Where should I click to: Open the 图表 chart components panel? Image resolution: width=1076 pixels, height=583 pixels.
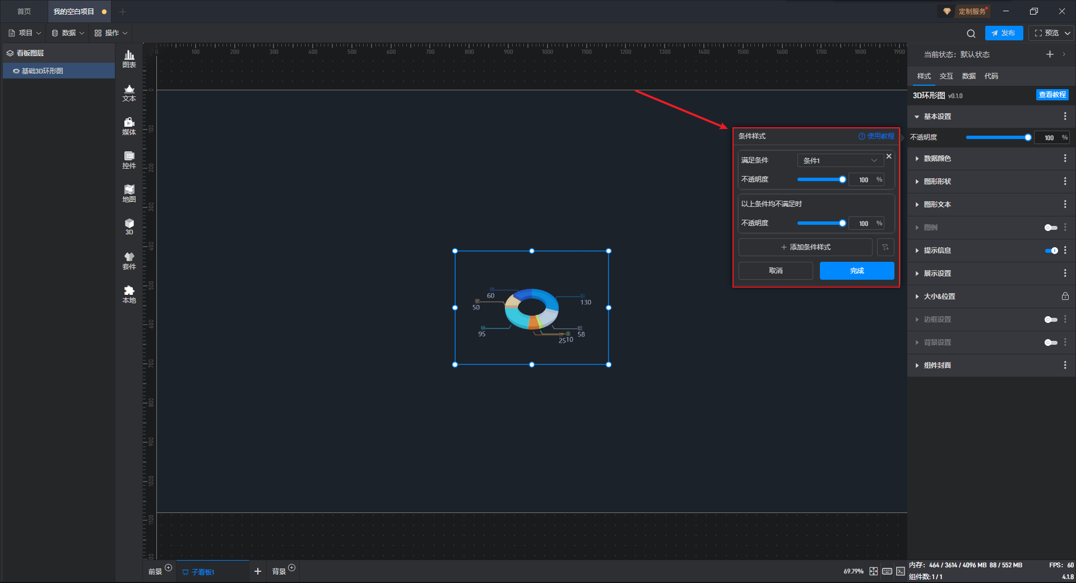point(129,58)
